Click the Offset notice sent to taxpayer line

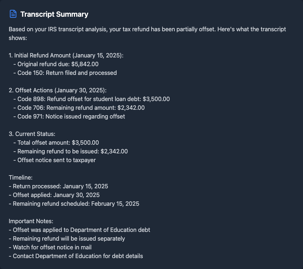coord(56,160)
